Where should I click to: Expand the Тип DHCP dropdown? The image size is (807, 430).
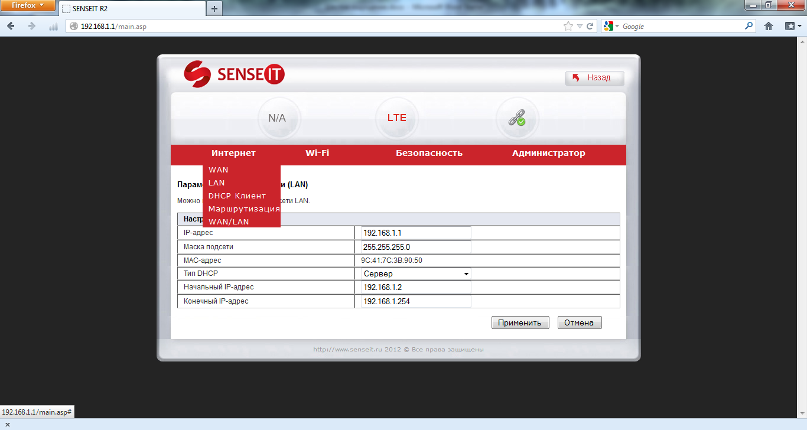tap(416, 274)
